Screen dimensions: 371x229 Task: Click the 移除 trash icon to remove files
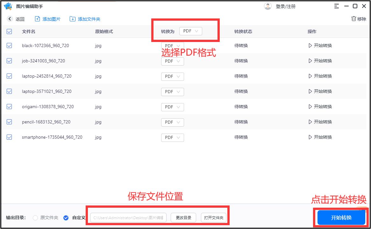354,19
